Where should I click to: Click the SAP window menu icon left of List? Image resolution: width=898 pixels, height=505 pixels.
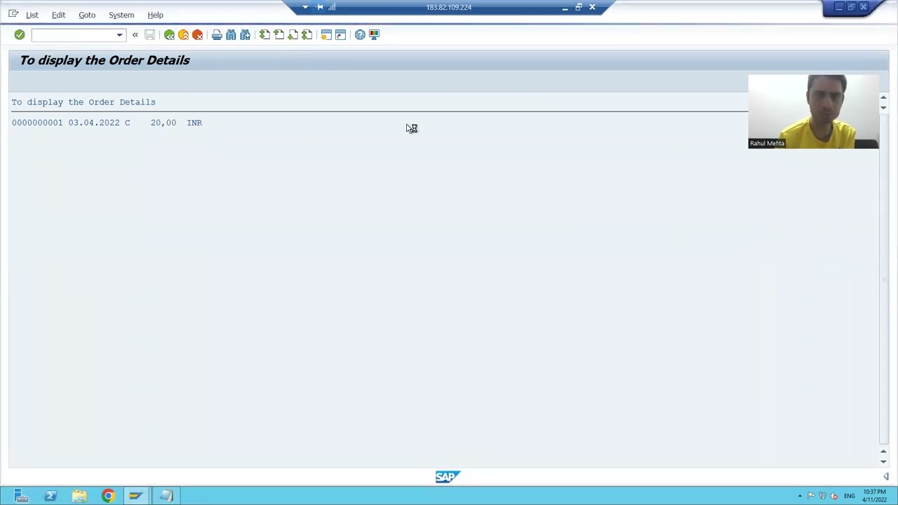(13, 14)
